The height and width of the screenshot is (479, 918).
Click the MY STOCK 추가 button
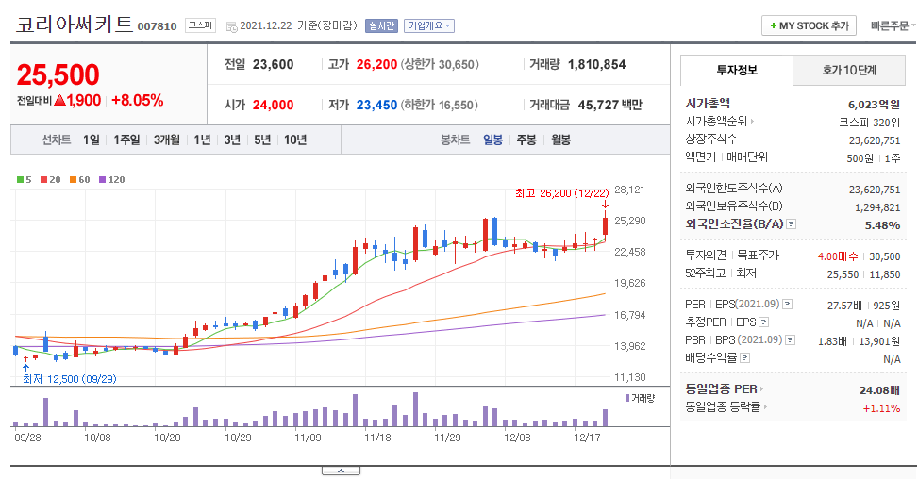810,25
